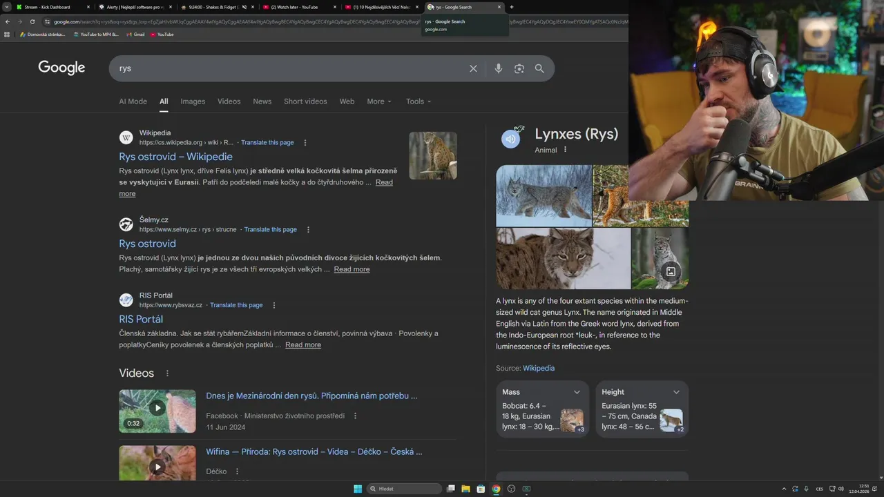
Task: Read more on the Šelmy.cz snippet
Action: point(352,269)
